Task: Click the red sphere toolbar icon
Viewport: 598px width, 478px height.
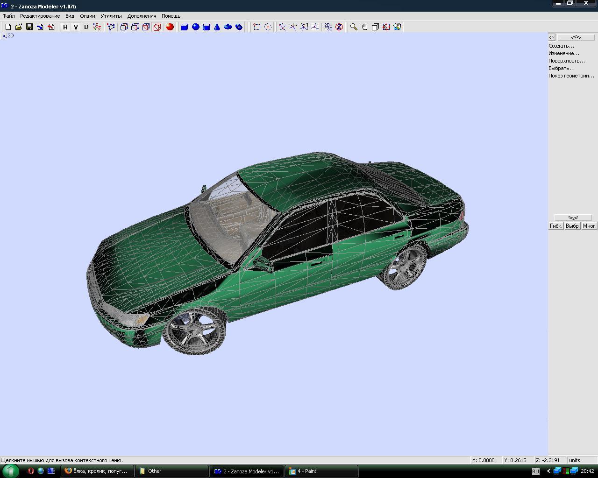Action: (170, 27)
